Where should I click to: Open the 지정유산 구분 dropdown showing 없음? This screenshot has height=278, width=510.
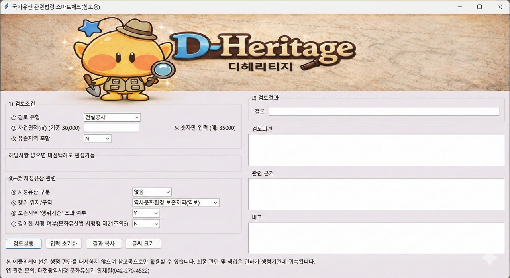pyautogui.click(x=152, y=192)
